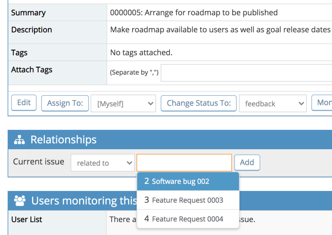Viewport: 332px width, 235px height.
Task: Open the 'related to' relationship type dropdown
Action: tap(102, 163)
